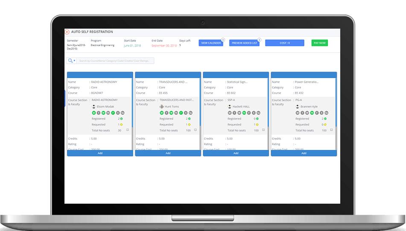Tick the Transducers section checkbox

(x=196, y=130)
